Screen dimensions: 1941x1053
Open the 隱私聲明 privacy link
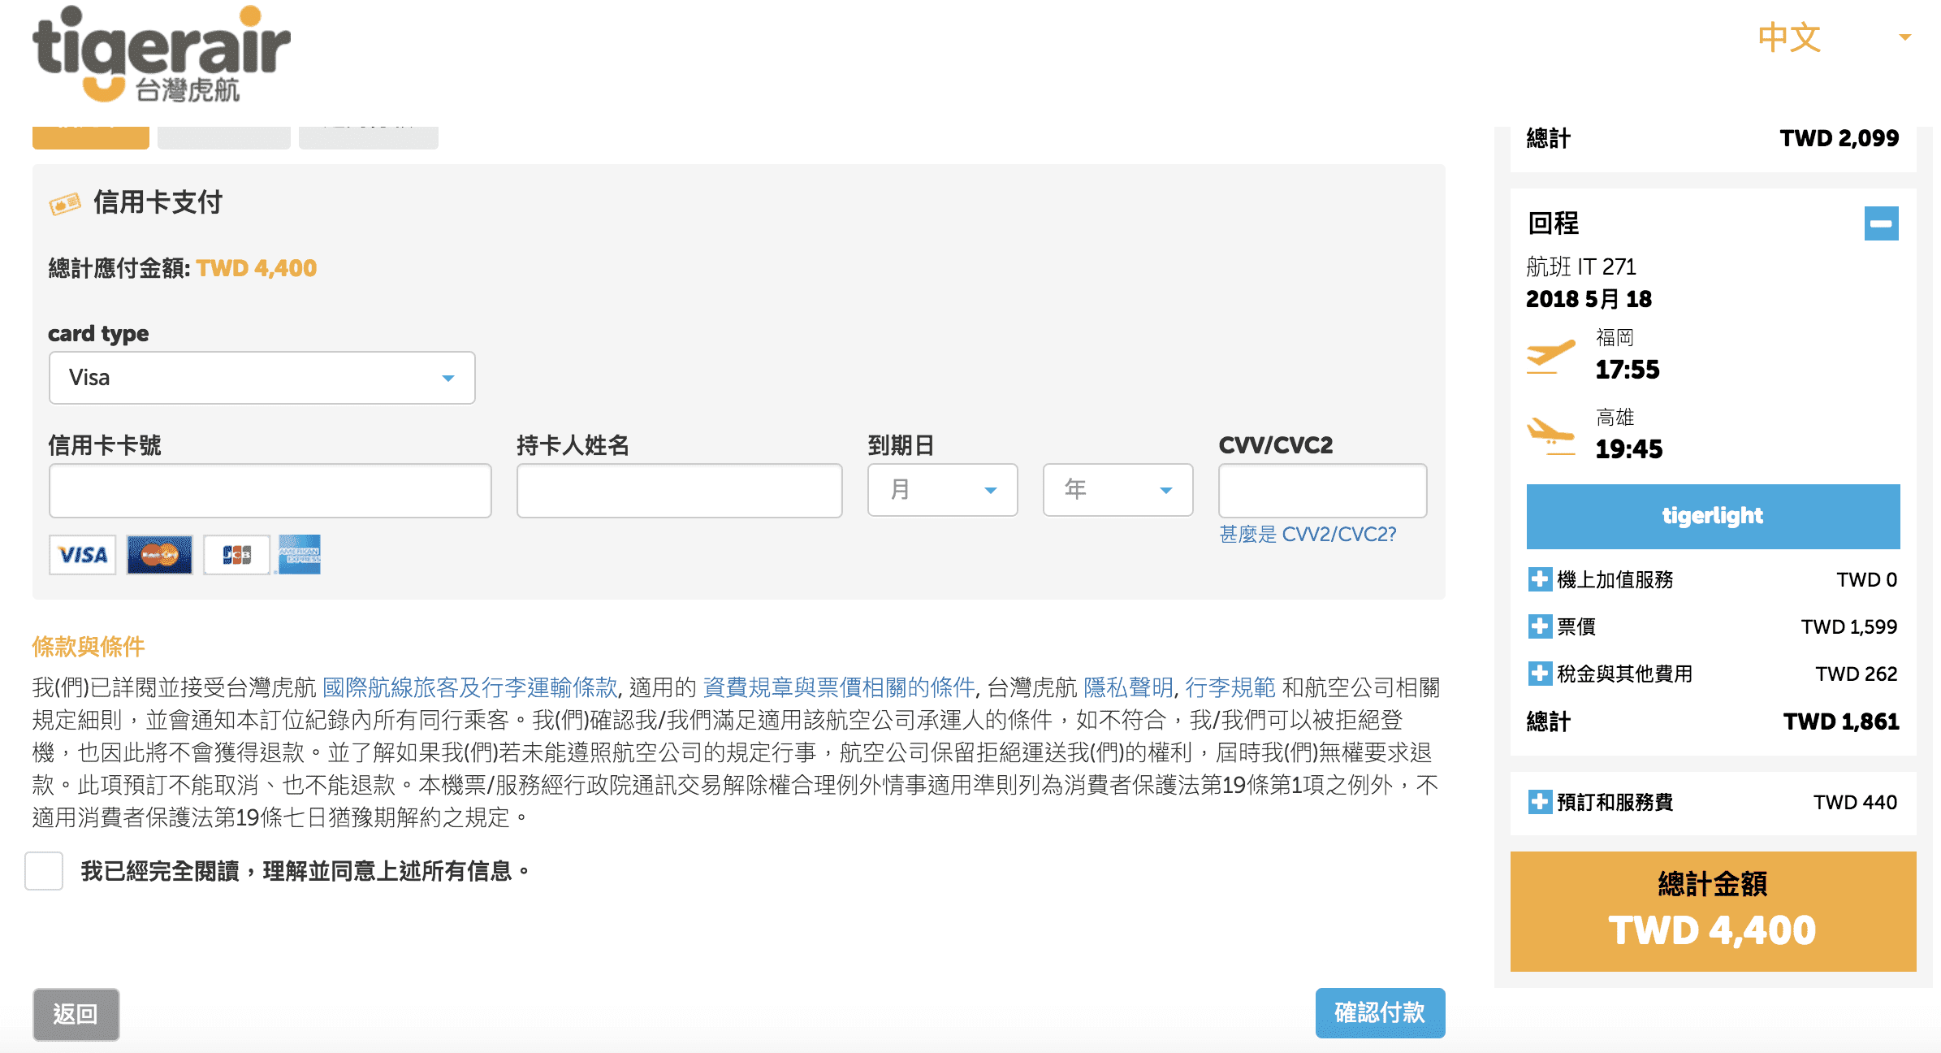pyautogui.click(x=1128, y=687)
